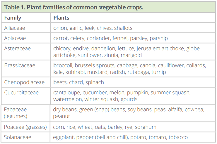
Task: Select the Chenopodiaceae family name
Action: point(24,82)
